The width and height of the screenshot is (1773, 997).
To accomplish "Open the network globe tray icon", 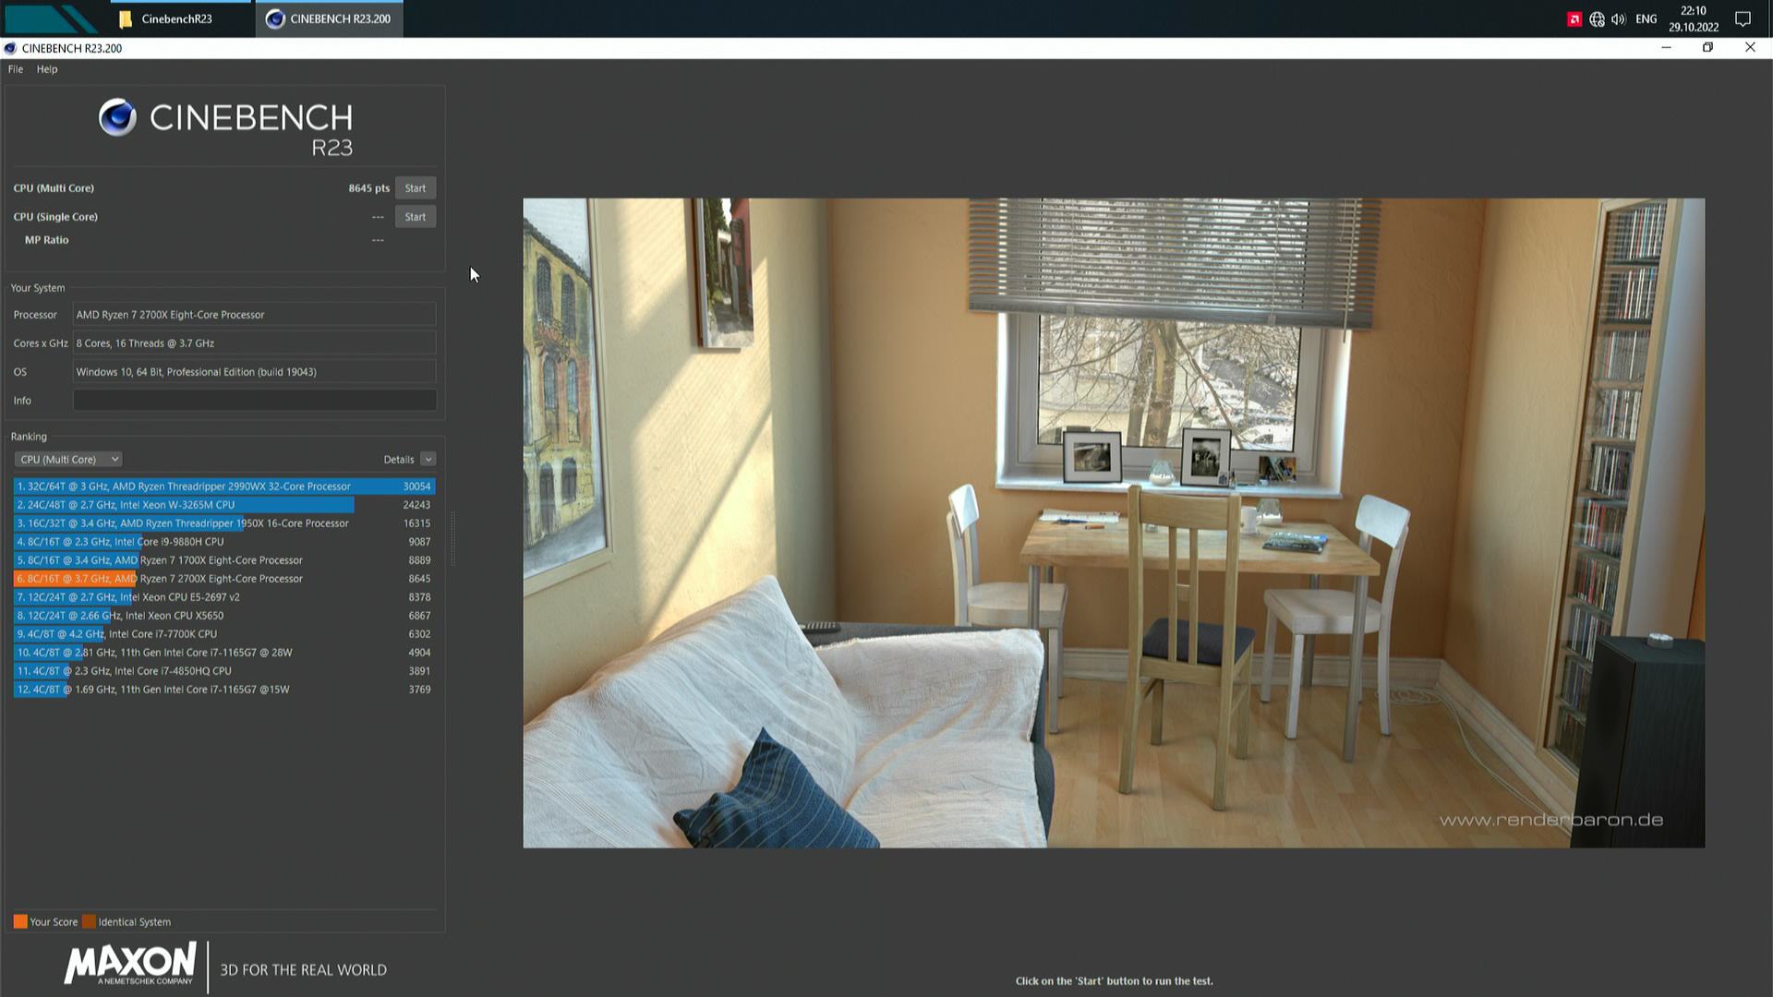I will 1597,19.
